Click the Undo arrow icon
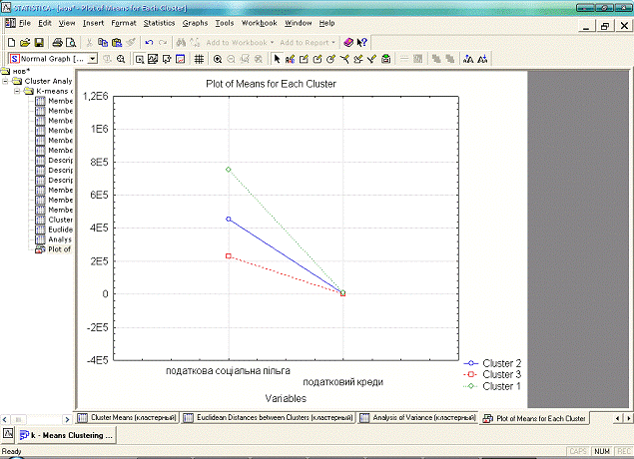 (149, 43)
